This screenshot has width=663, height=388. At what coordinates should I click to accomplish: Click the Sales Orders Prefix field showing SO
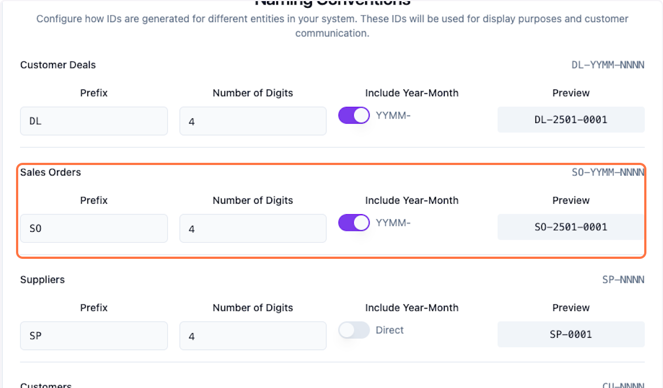pos(93,228)
